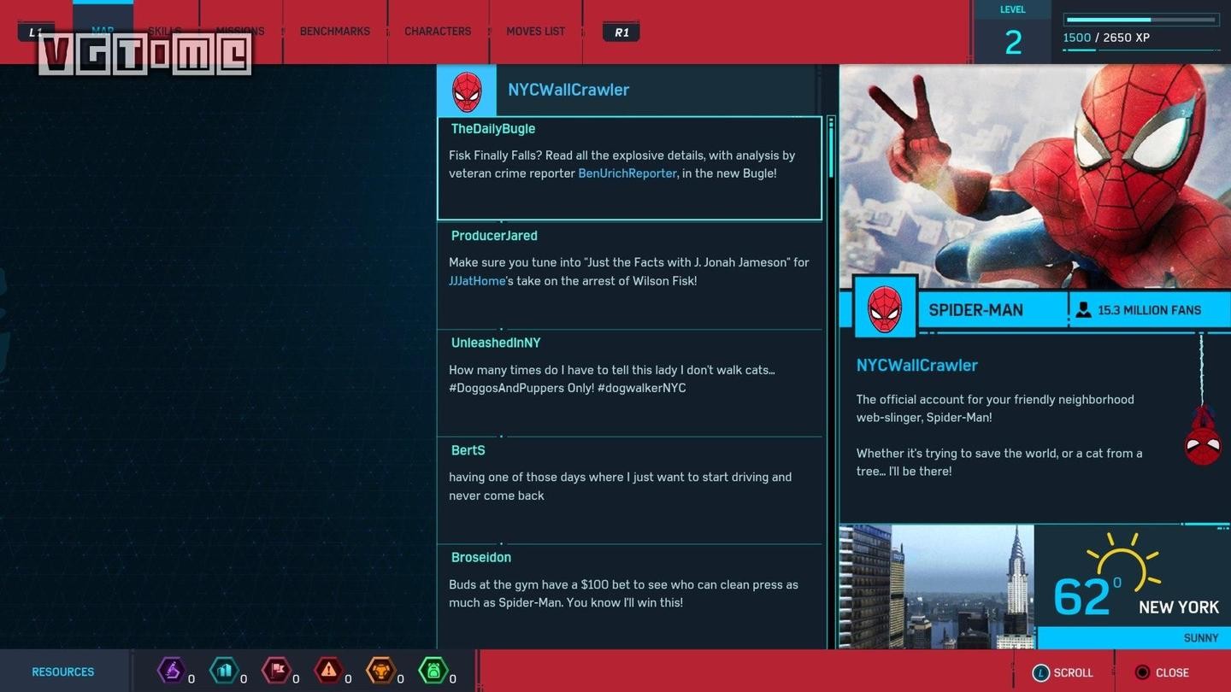Click the CLOSE prompt label
Image resolution: width=1231 pixels, height=692 pixels.
coord(1173,673)
